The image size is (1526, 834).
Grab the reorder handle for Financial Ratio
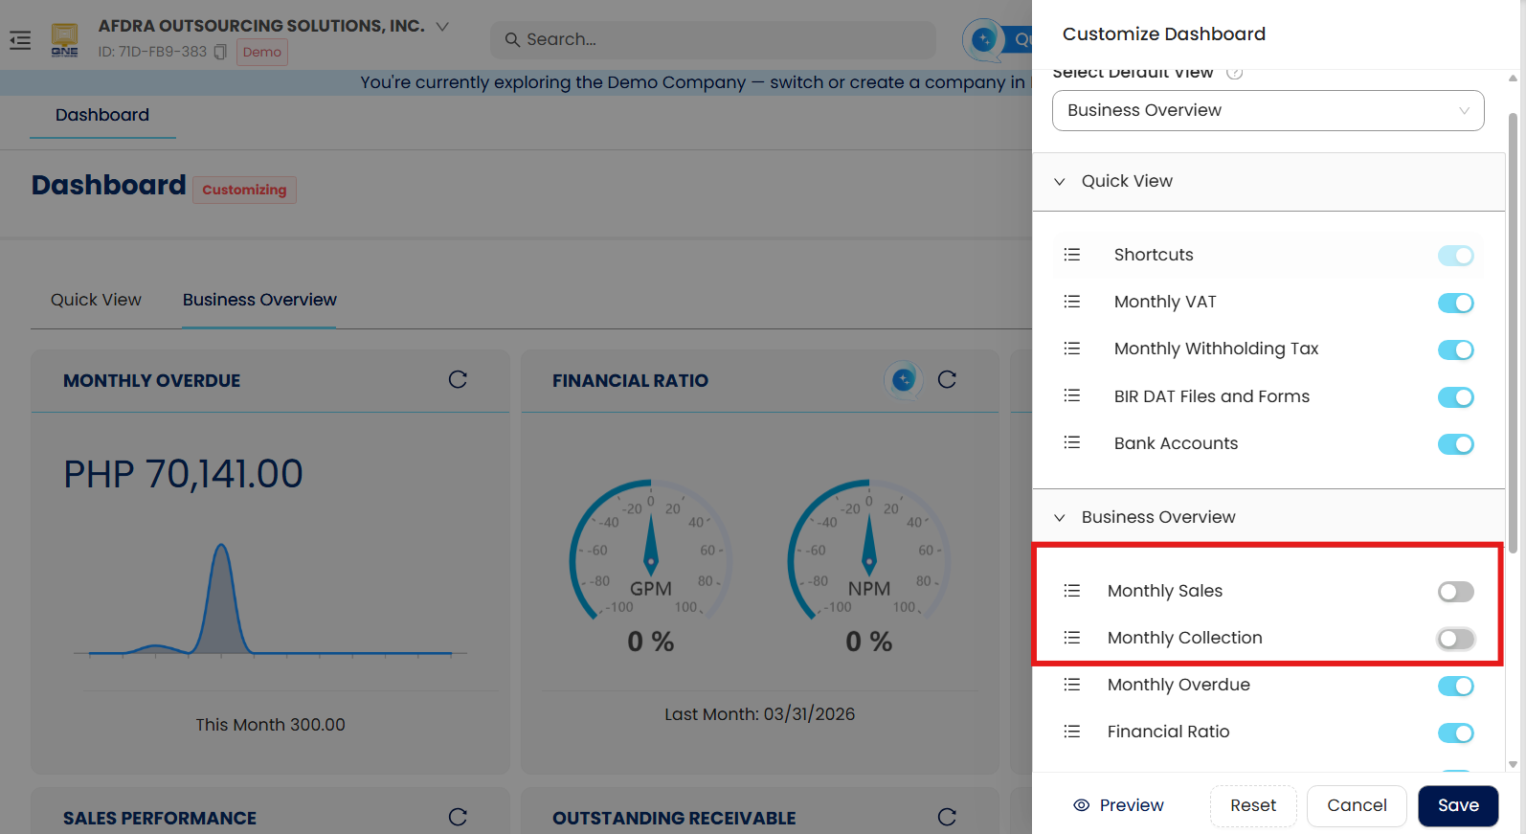(x=1072, y=732)
